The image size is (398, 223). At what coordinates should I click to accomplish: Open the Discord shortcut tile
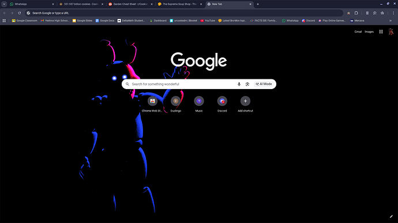(x=222, y=104)
